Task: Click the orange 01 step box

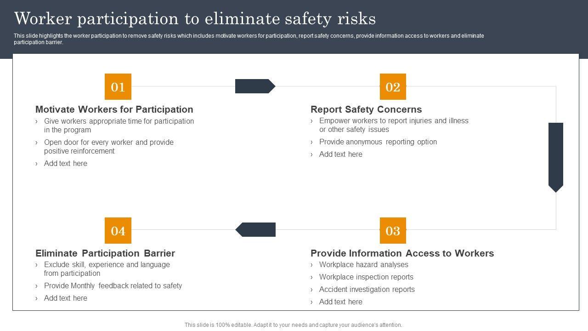Action: click(x=118, y=87)
